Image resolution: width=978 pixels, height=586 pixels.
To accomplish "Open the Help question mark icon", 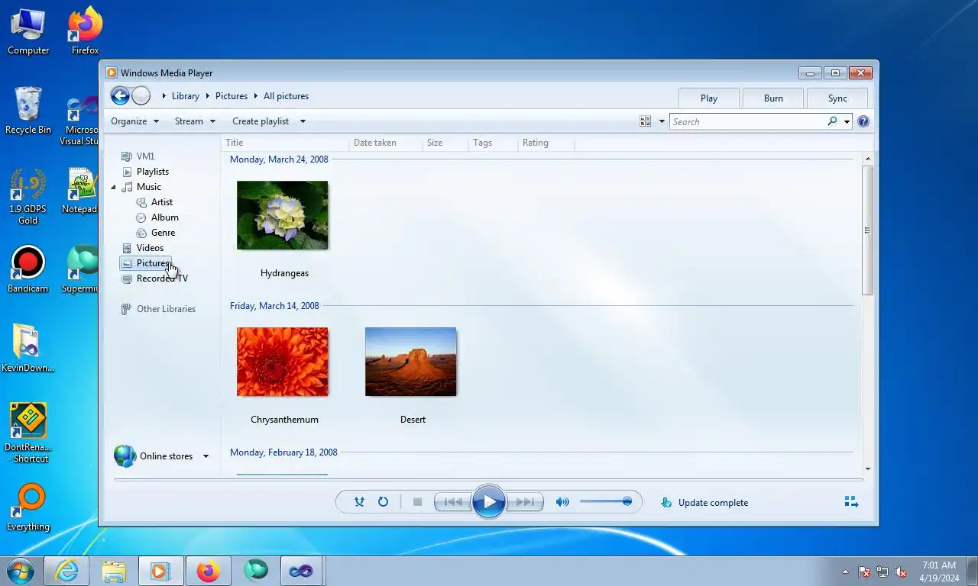I will click(x=863, y=121).
